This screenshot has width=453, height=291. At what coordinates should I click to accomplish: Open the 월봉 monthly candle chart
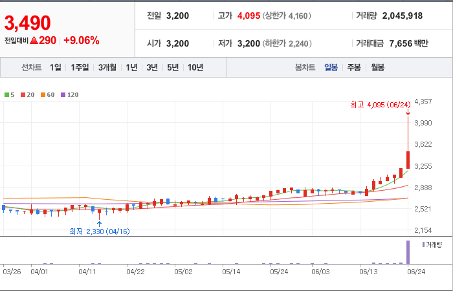(377, 67)
